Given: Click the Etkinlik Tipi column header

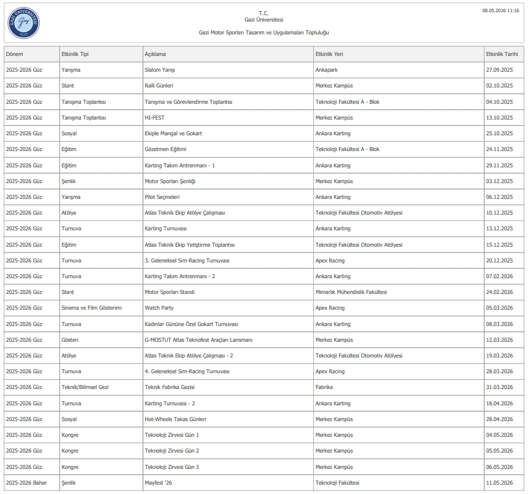Looking at the screenshot, I should click(x=102, y=54).
